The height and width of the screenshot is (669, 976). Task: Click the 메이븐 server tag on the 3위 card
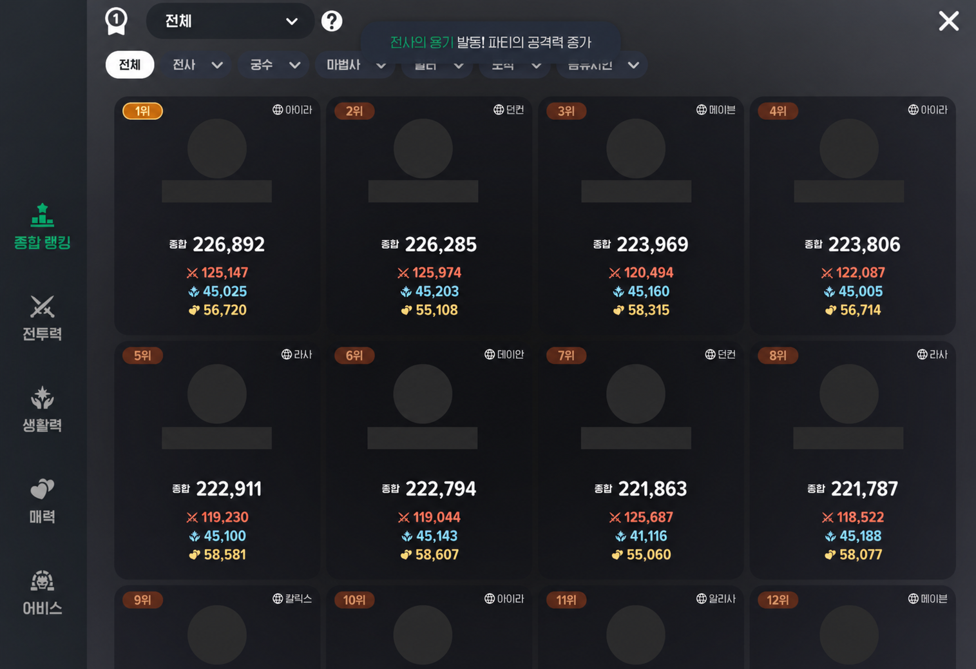[x=716, y=110]
